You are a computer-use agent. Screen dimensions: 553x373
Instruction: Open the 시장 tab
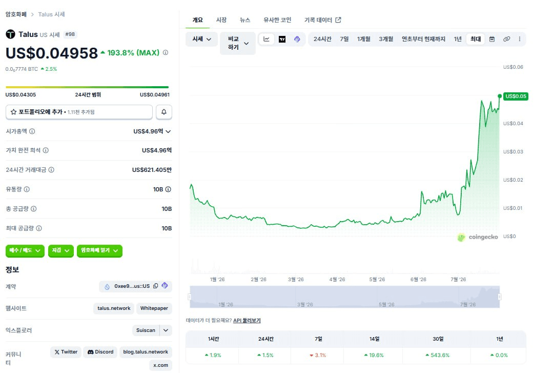point(221,20)
